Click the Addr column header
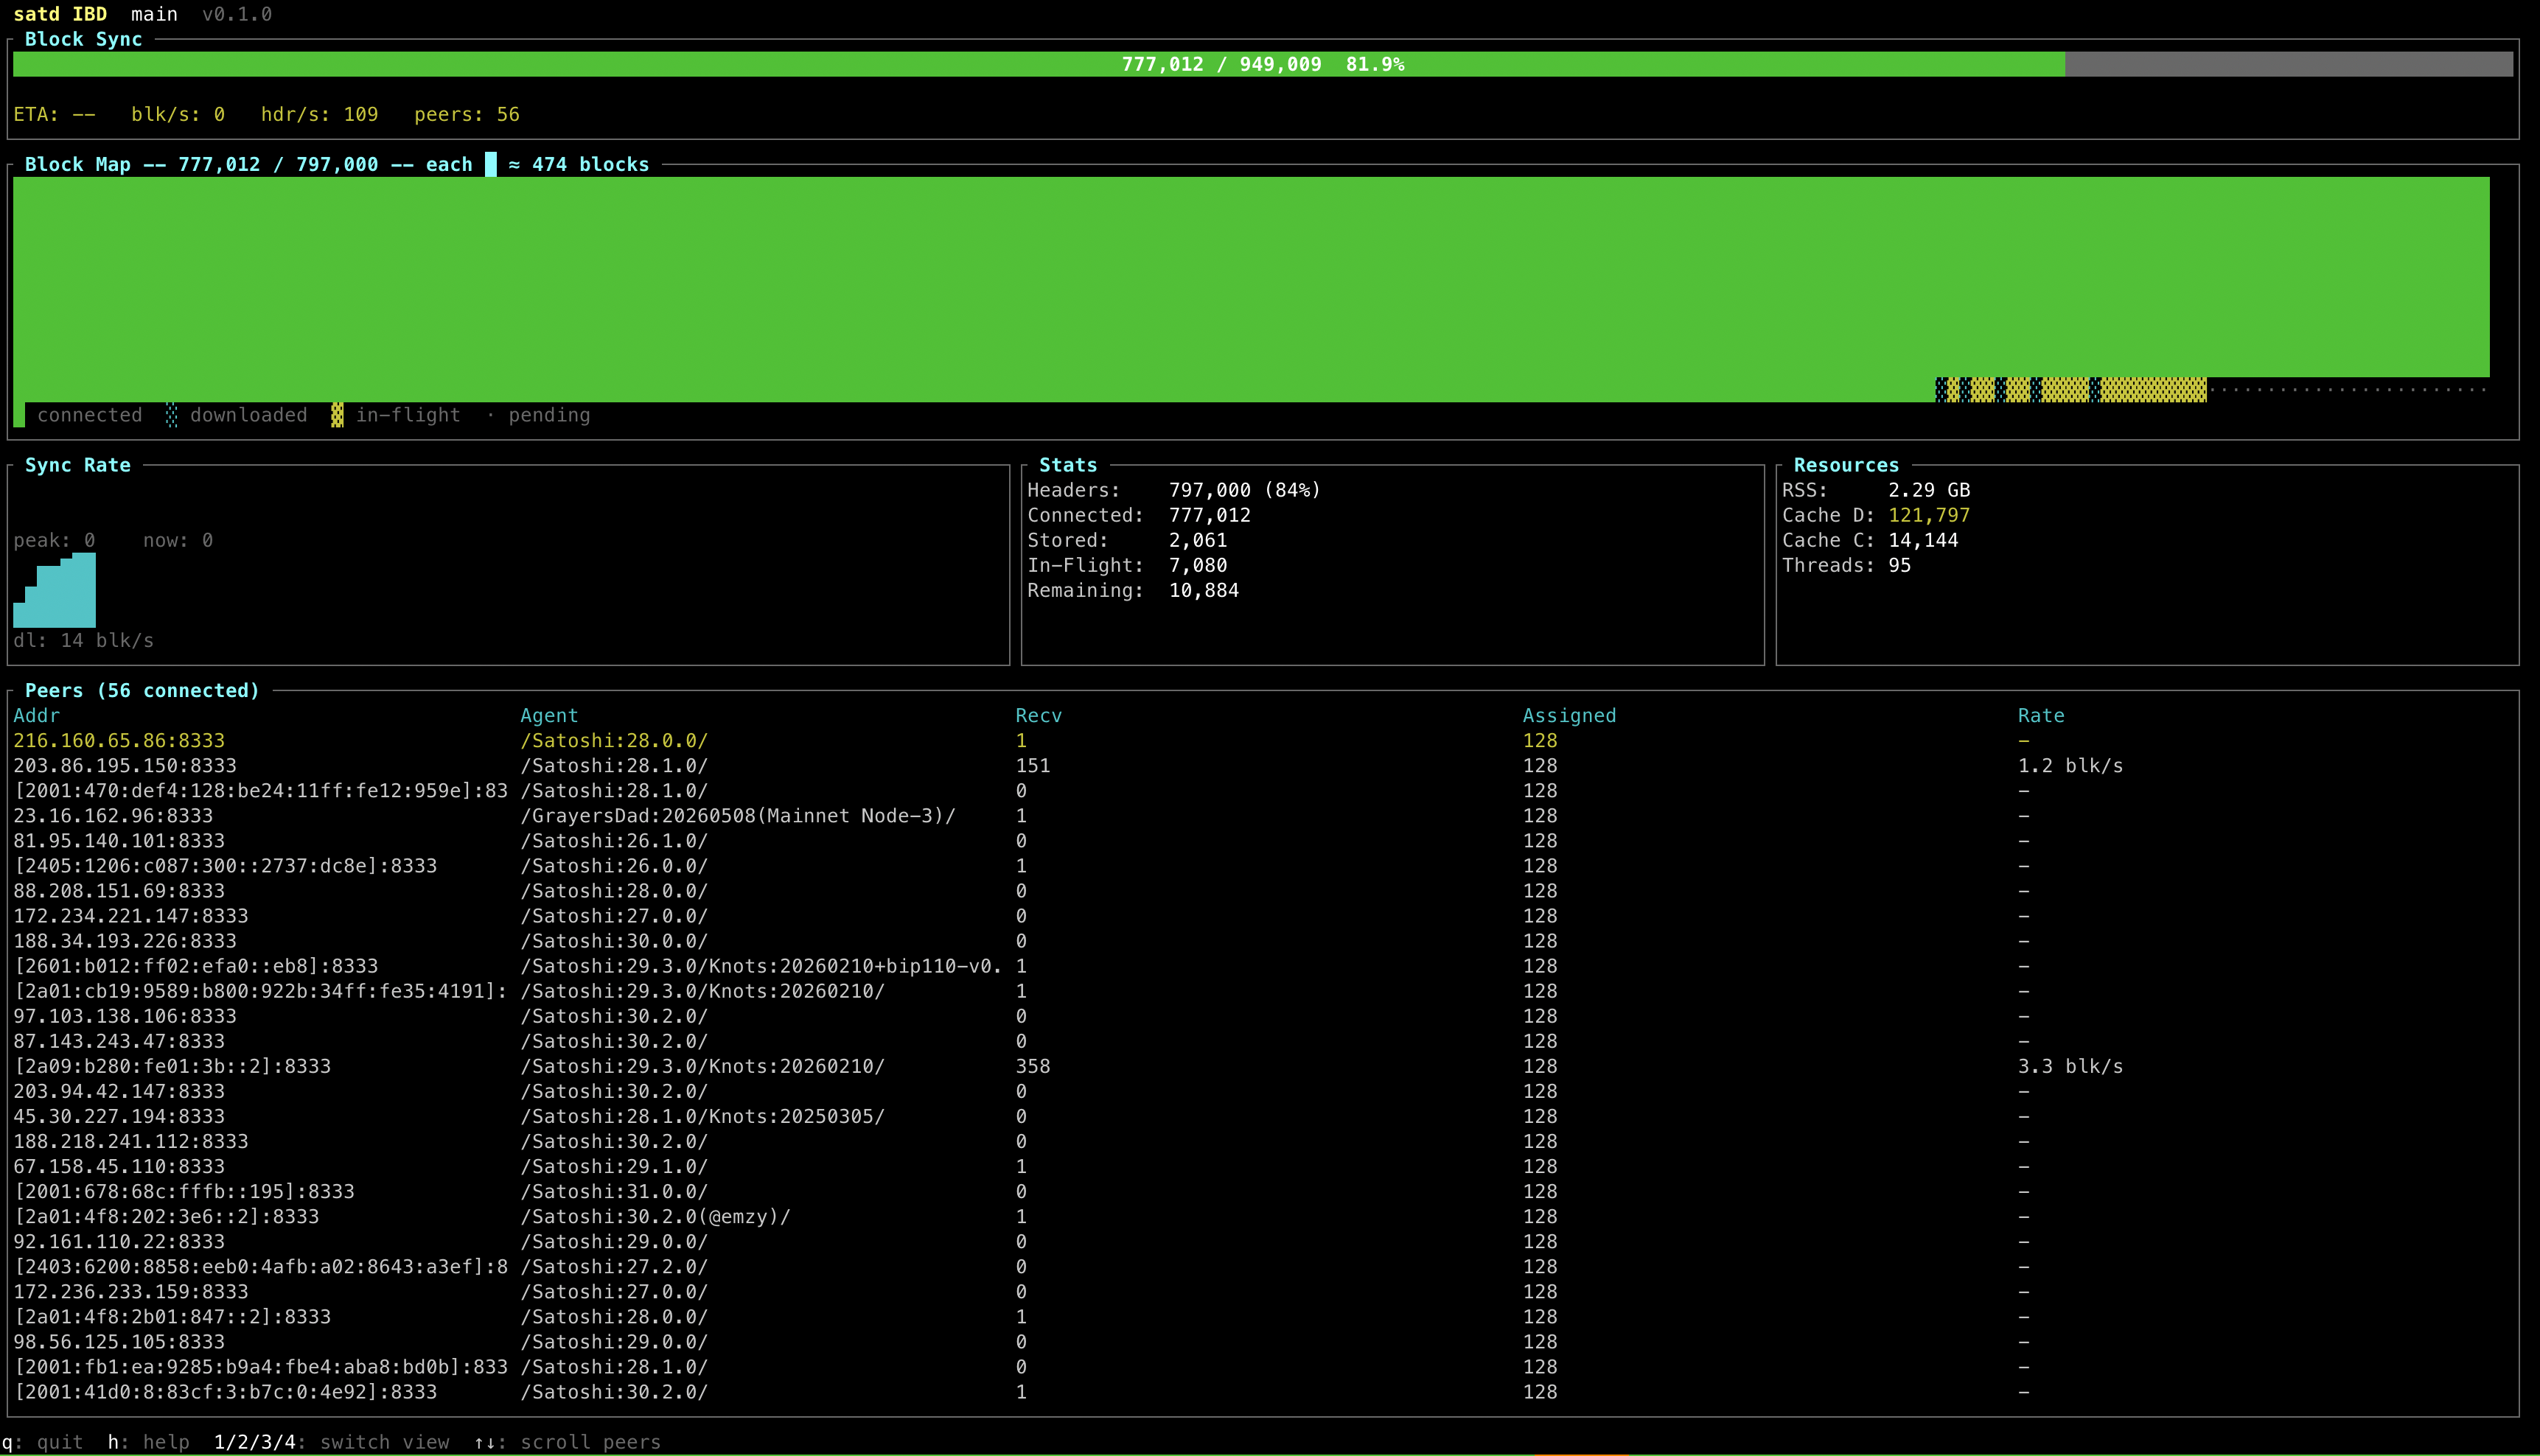 point(36,716)
